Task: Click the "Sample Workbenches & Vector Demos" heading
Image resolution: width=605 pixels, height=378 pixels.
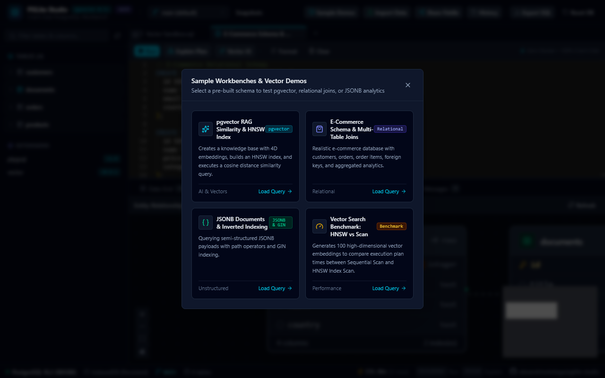Action: pos(249,81)
